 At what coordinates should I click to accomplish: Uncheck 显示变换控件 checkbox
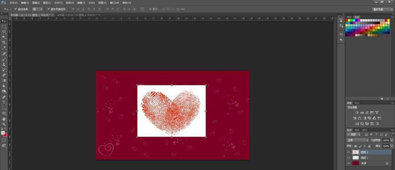48,9
